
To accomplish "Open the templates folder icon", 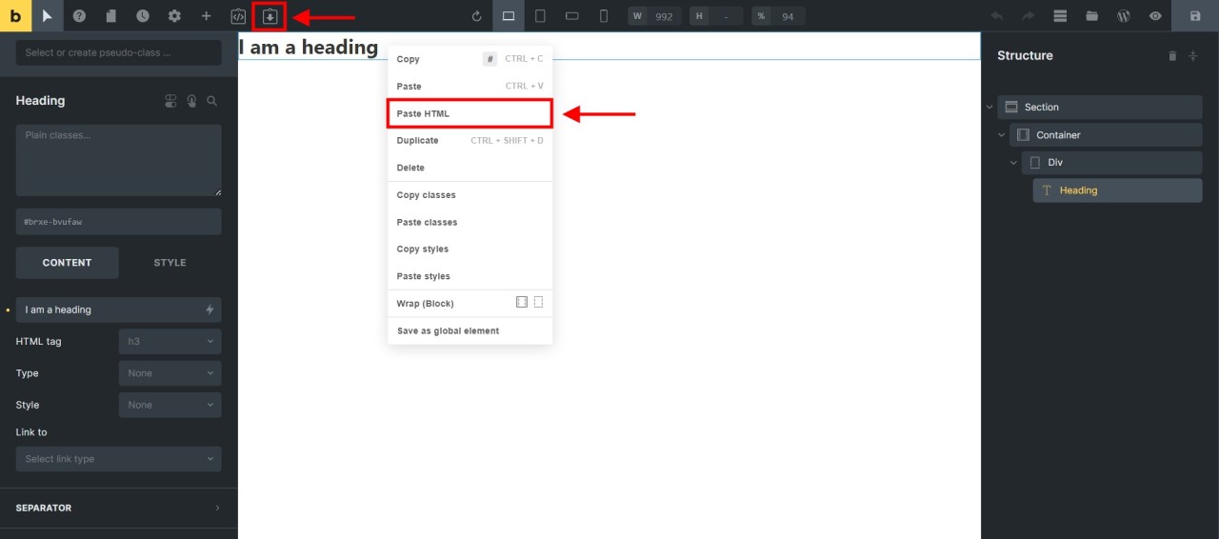I will coord(1091,16).
